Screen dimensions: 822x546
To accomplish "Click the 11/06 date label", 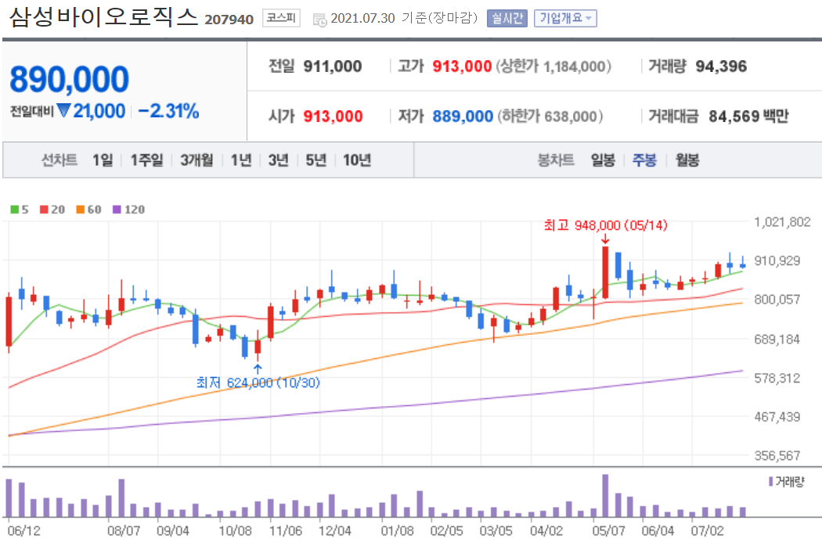I will [286, 531].
